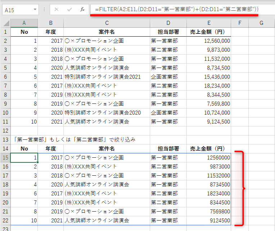Click cell with 18,234,000
Viewport: 275px width, 231px height.
[209, 86]
